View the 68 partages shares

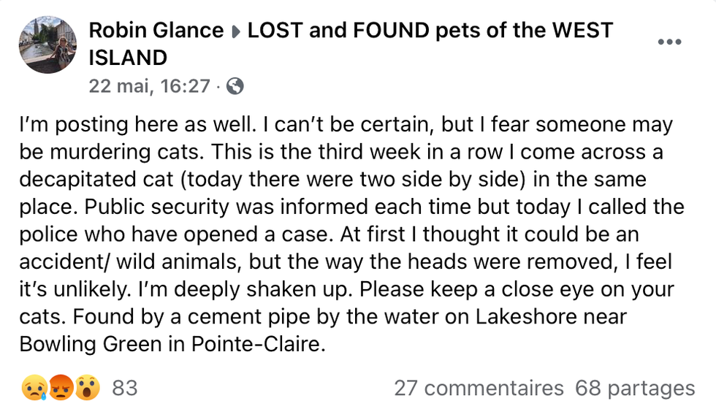coord(635,388)
